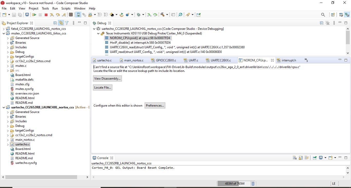351x188 pixels.
Task: Click the Open Perspective icon
Action: point(333,15)
